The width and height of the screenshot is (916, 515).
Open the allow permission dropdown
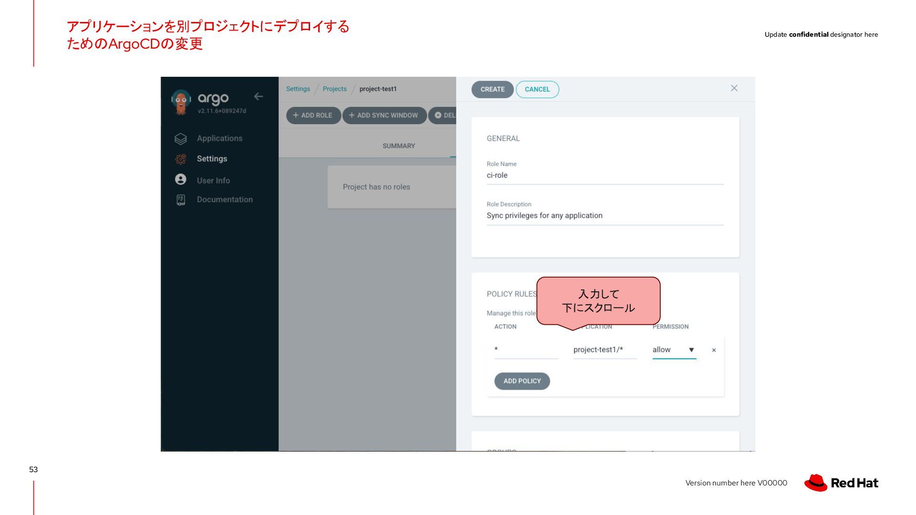674,350
